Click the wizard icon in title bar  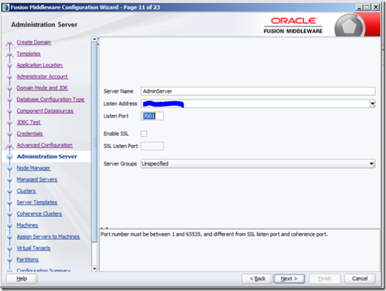(5, 7)
